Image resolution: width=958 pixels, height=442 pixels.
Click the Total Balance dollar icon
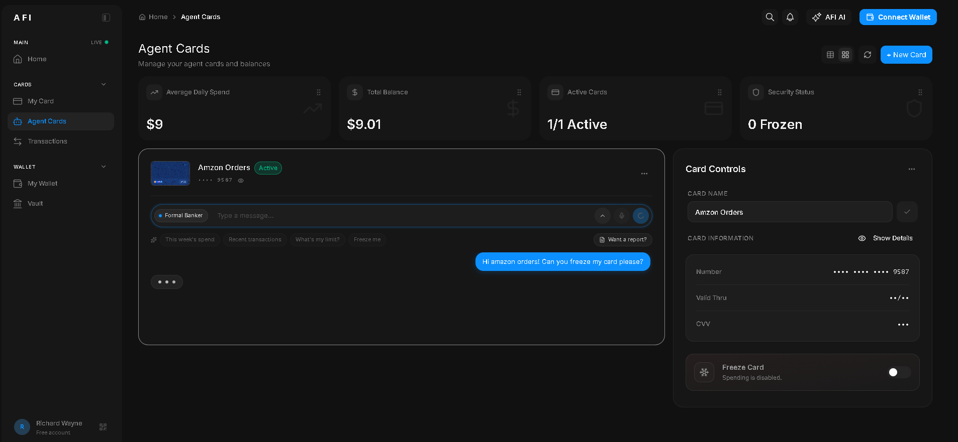pos(355,92)
